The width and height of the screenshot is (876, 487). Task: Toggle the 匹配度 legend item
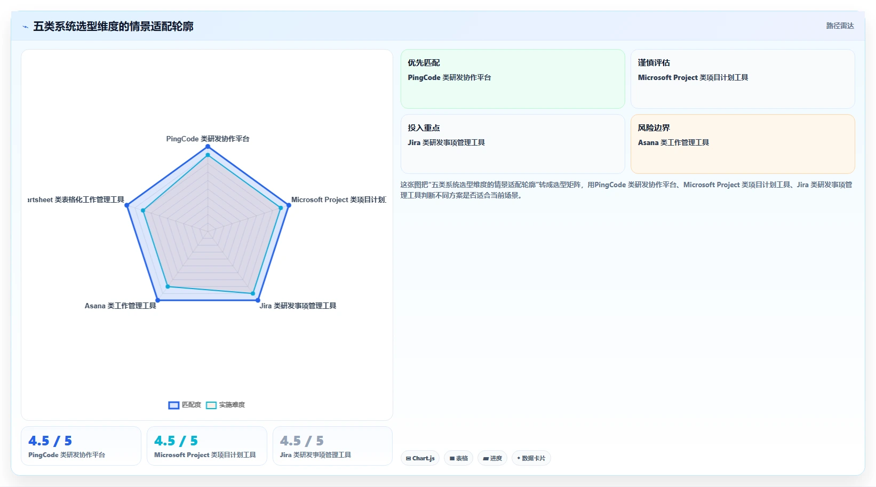[185, 405]
